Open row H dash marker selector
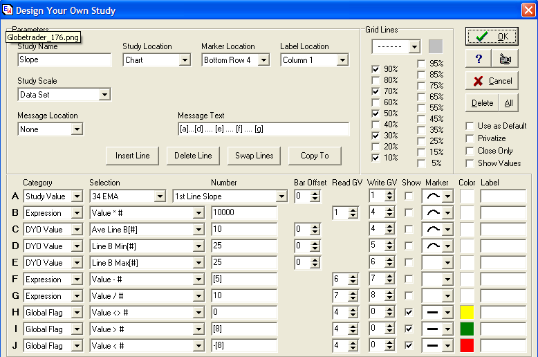 (x=447, y=313)
